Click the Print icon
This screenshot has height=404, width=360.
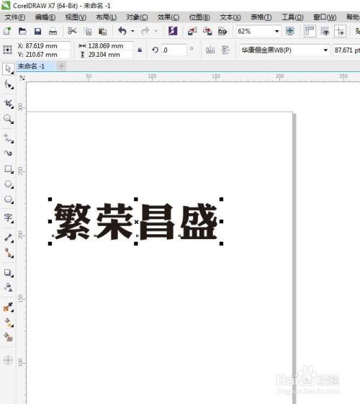pyautogui.click(x=53, y=31)
